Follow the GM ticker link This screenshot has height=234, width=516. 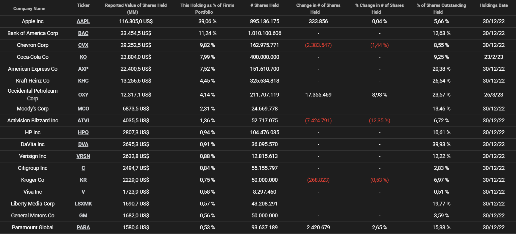coord(83,216)
